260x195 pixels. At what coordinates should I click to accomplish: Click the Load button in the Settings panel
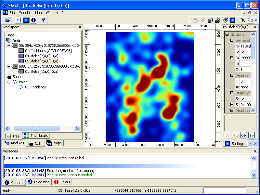click(x=244, y=135)
